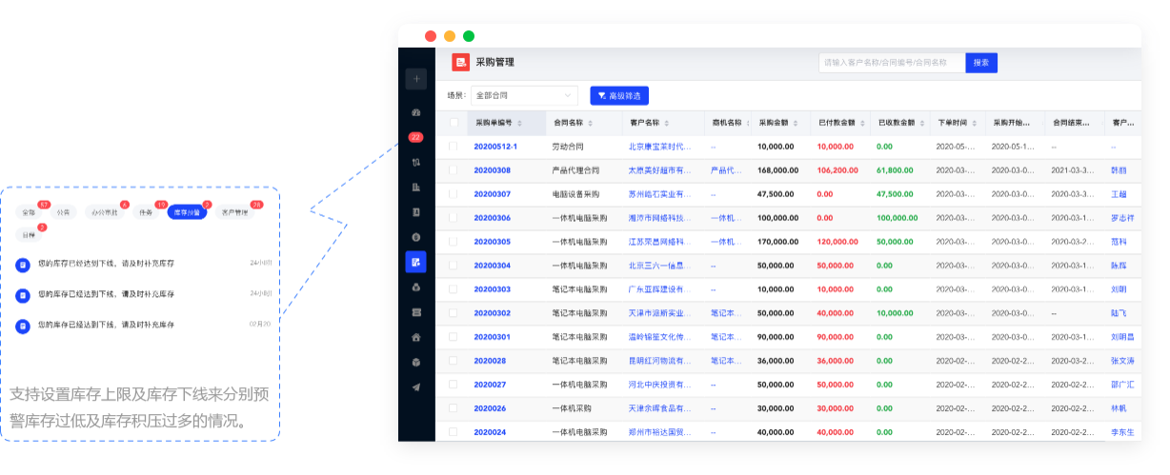
Task: Open purchase order 2020027 link
Action: [x=491, y=385]
